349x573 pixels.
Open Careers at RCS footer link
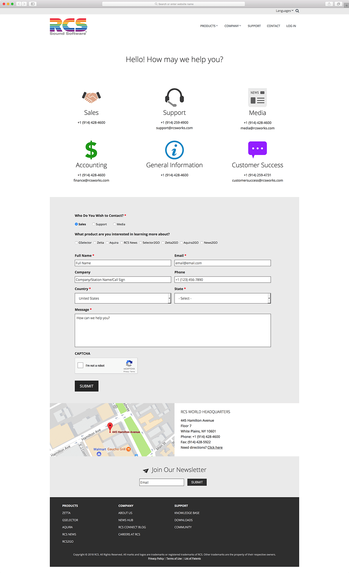[129, 534]
